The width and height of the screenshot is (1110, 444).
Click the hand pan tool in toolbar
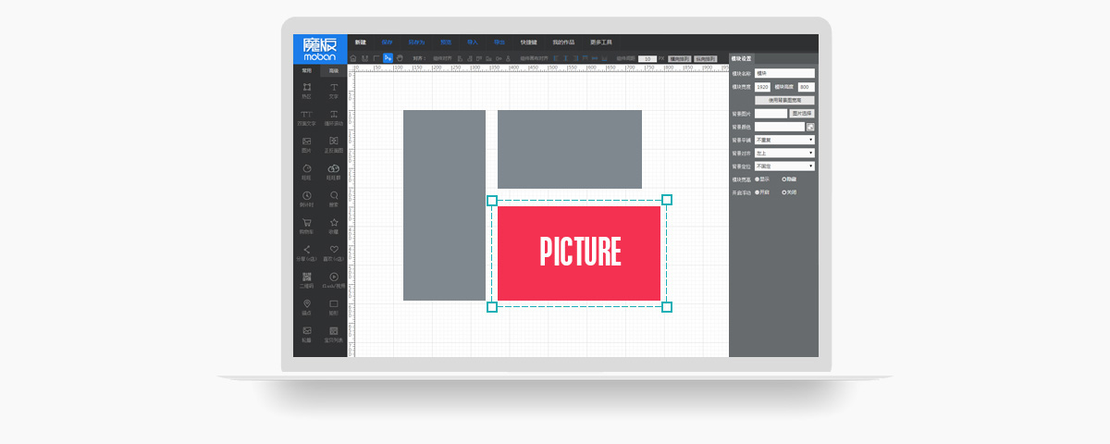coord(400,57)
